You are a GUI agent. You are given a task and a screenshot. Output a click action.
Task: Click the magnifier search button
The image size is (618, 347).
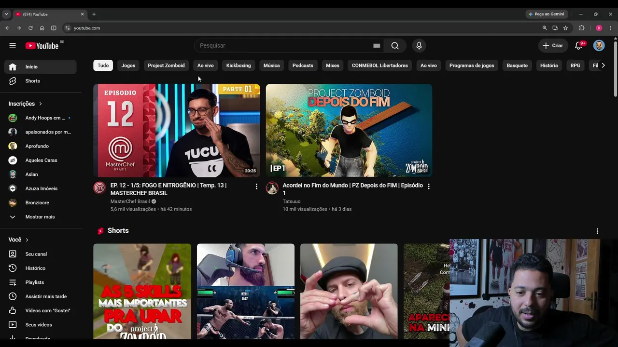coord(395,46)
